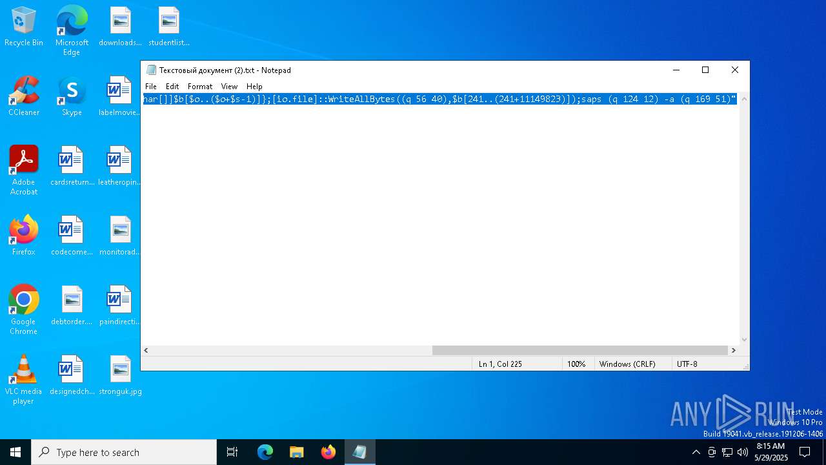Image resolution: width=826 pixels, height=465 pixels.
Task: Maximize the Notepad window
Action: point(705,70)
